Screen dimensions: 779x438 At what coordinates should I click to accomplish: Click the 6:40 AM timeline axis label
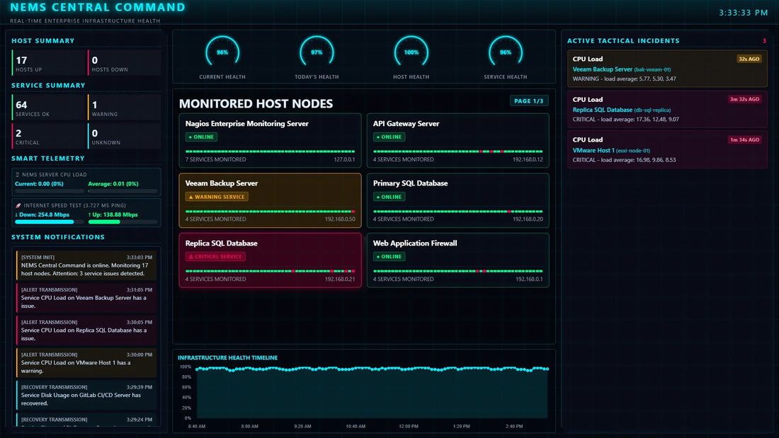(x=197, y=426)
